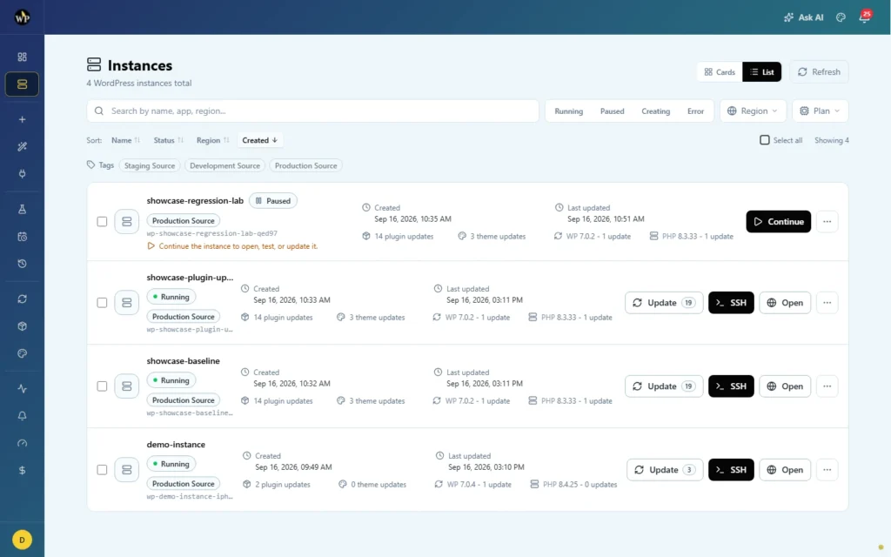Image resolution: width=891 pixels, height=557 pixels.
Task: Continue the showcase-regression-lab instance
Action: pyautogui.click(x=779, y=222)
